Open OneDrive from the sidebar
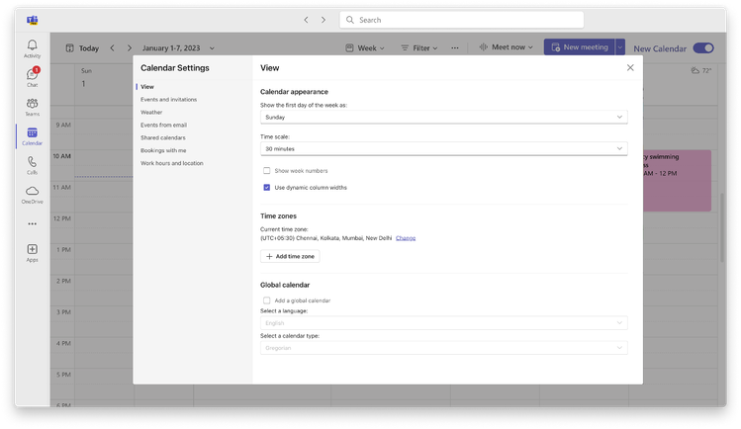 pos(32,195)
